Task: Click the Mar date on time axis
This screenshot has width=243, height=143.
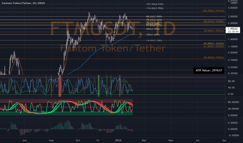Action: click(144, 140)
